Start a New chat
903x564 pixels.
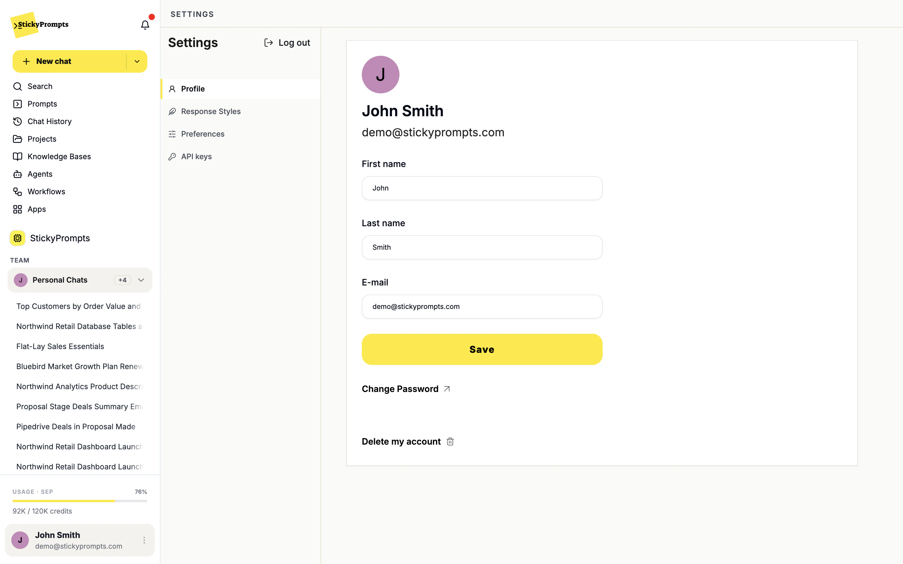[x=69, y=61]
